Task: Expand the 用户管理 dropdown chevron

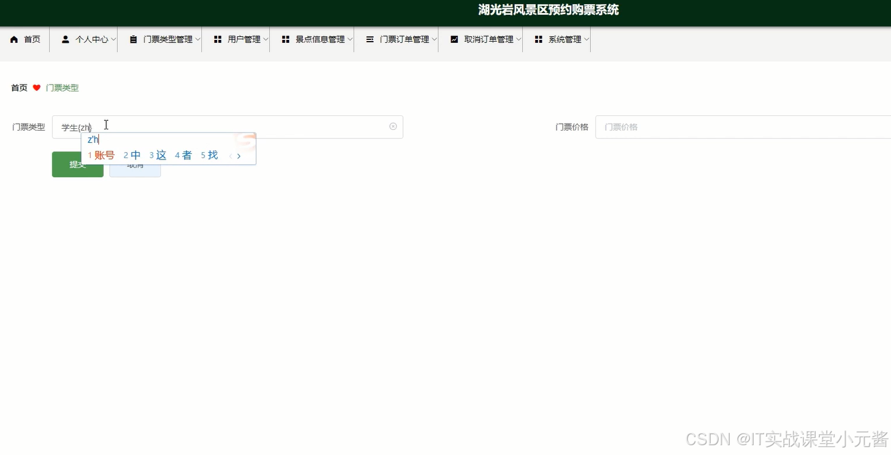Action: click(266, 39)
